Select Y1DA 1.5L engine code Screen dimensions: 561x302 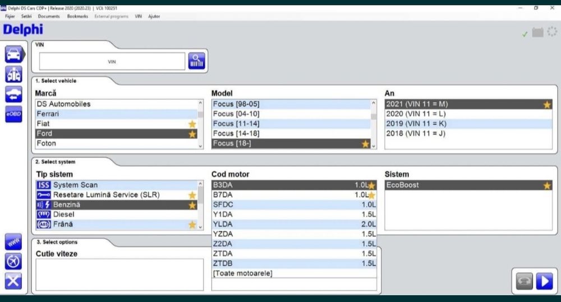[294, 215]
